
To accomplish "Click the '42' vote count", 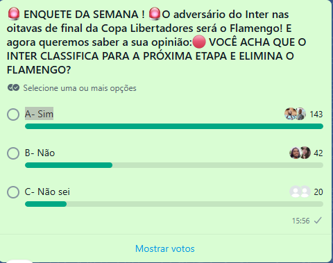I will pyautogui.click(x=318, y=153).
